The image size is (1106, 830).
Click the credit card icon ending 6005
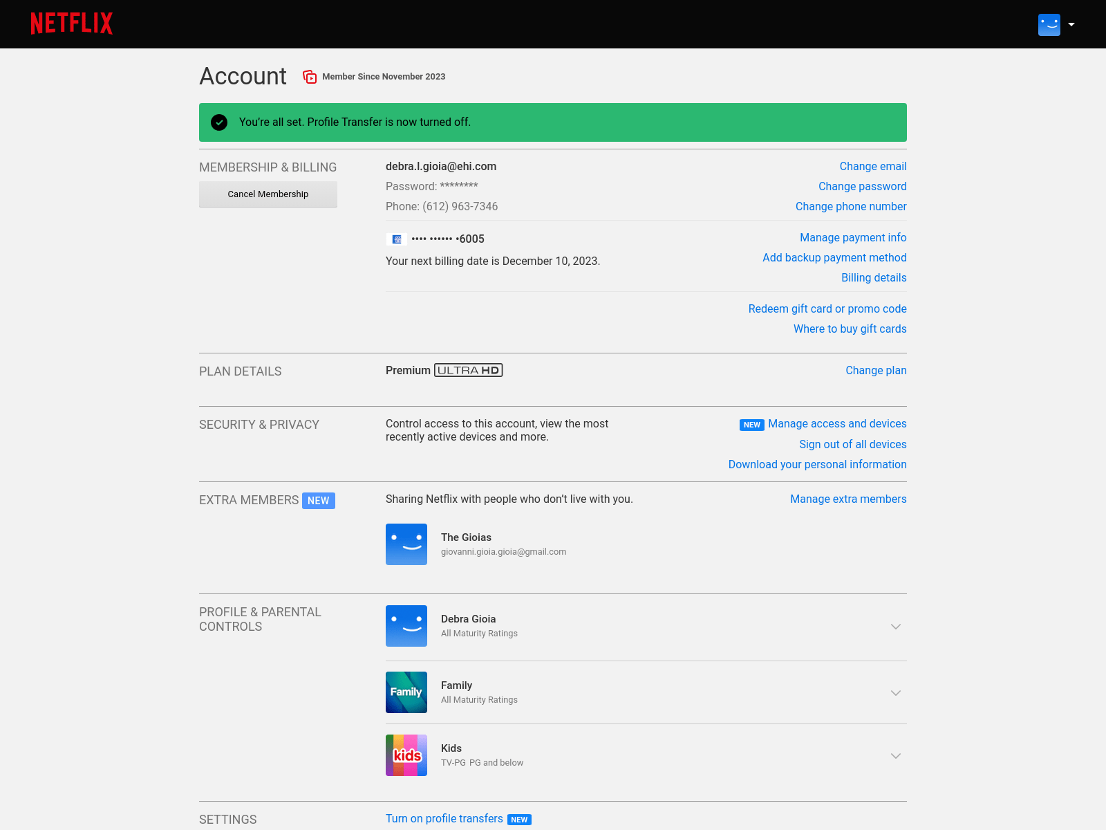click(397, 239)
